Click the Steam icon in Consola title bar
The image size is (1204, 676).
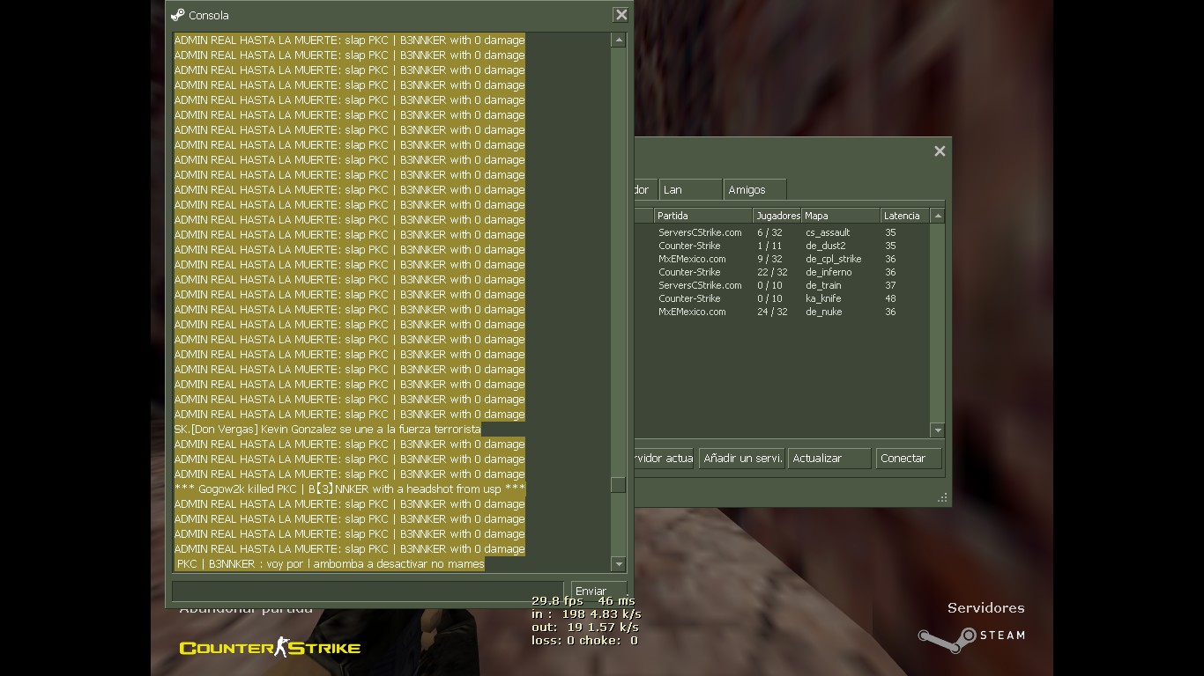[177, 15]
